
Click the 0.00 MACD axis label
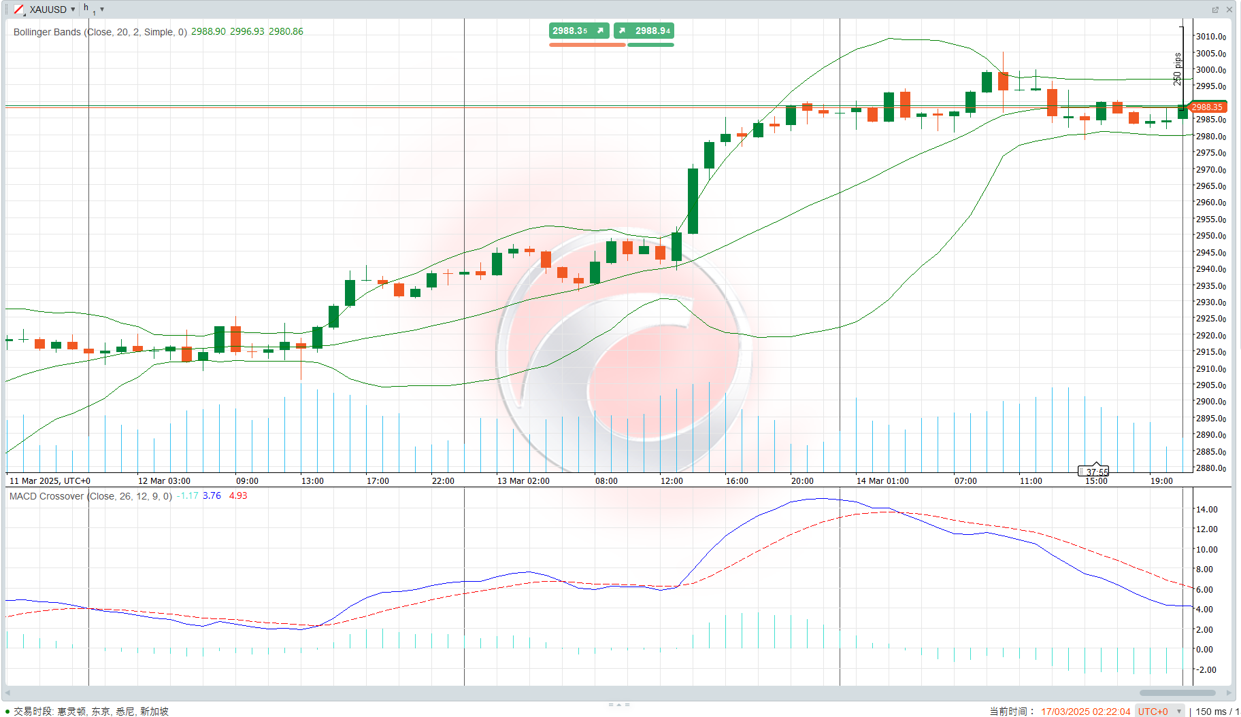pos(1204,650)
